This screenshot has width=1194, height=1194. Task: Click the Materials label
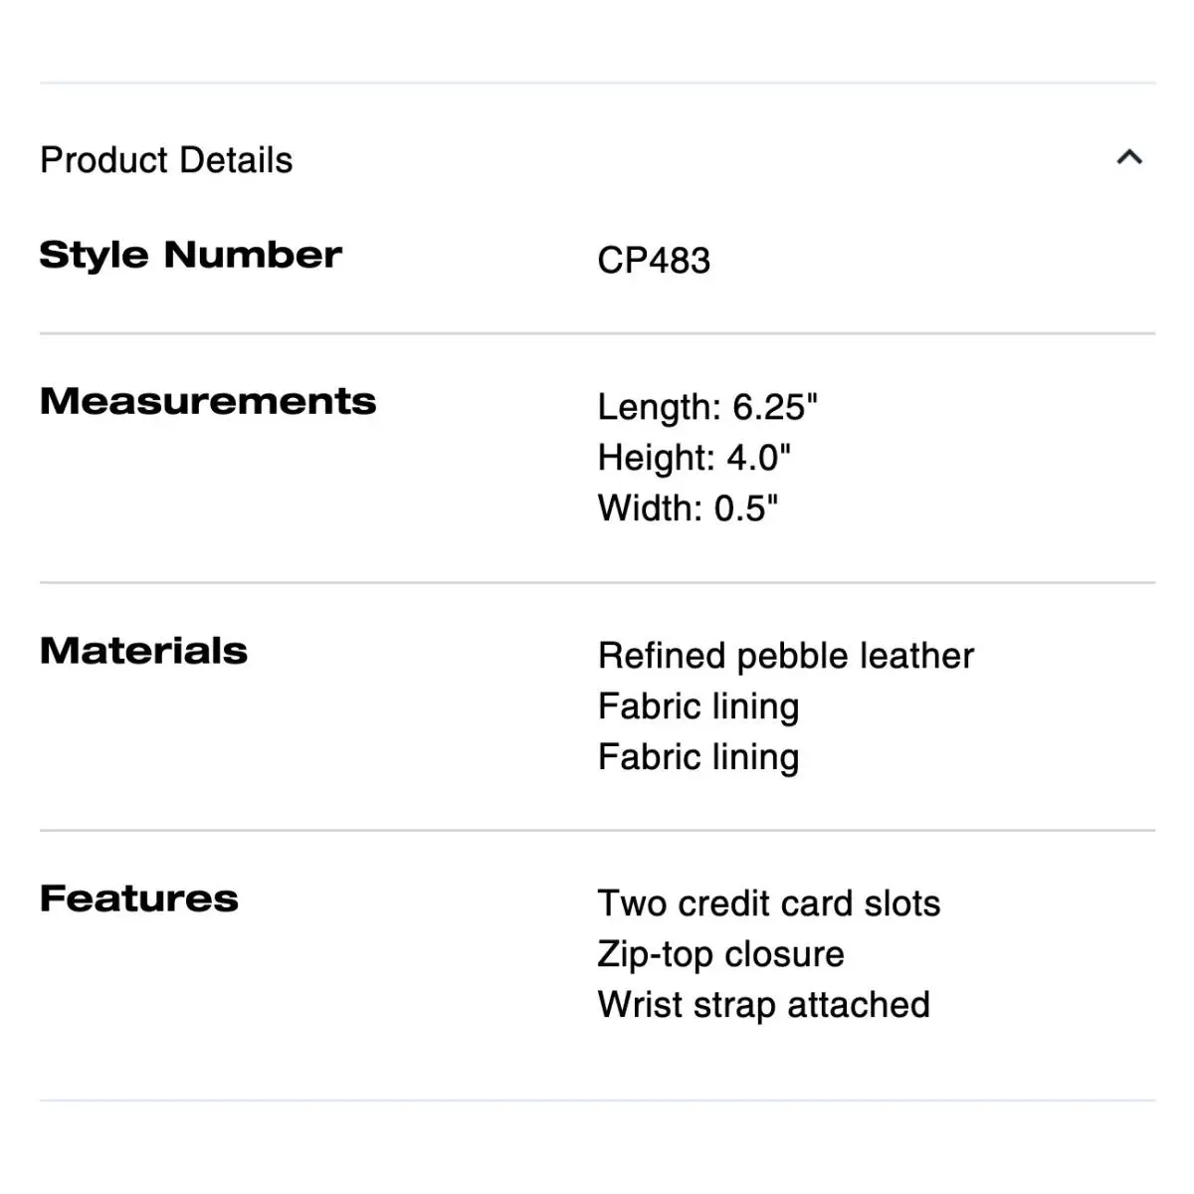[x=143, y=651]
